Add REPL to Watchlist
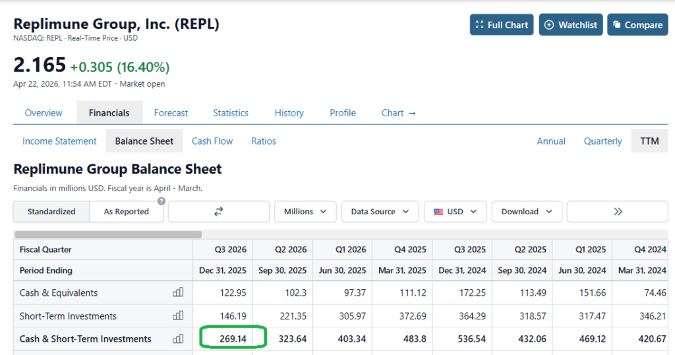The image size is (675, 355). coord(571,25)
